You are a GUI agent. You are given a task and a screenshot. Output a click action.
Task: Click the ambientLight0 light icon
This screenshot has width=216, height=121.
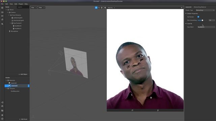(x=12, y=18)
